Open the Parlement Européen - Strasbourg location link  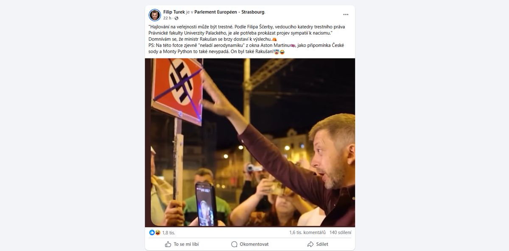click(x=229, y=12)
